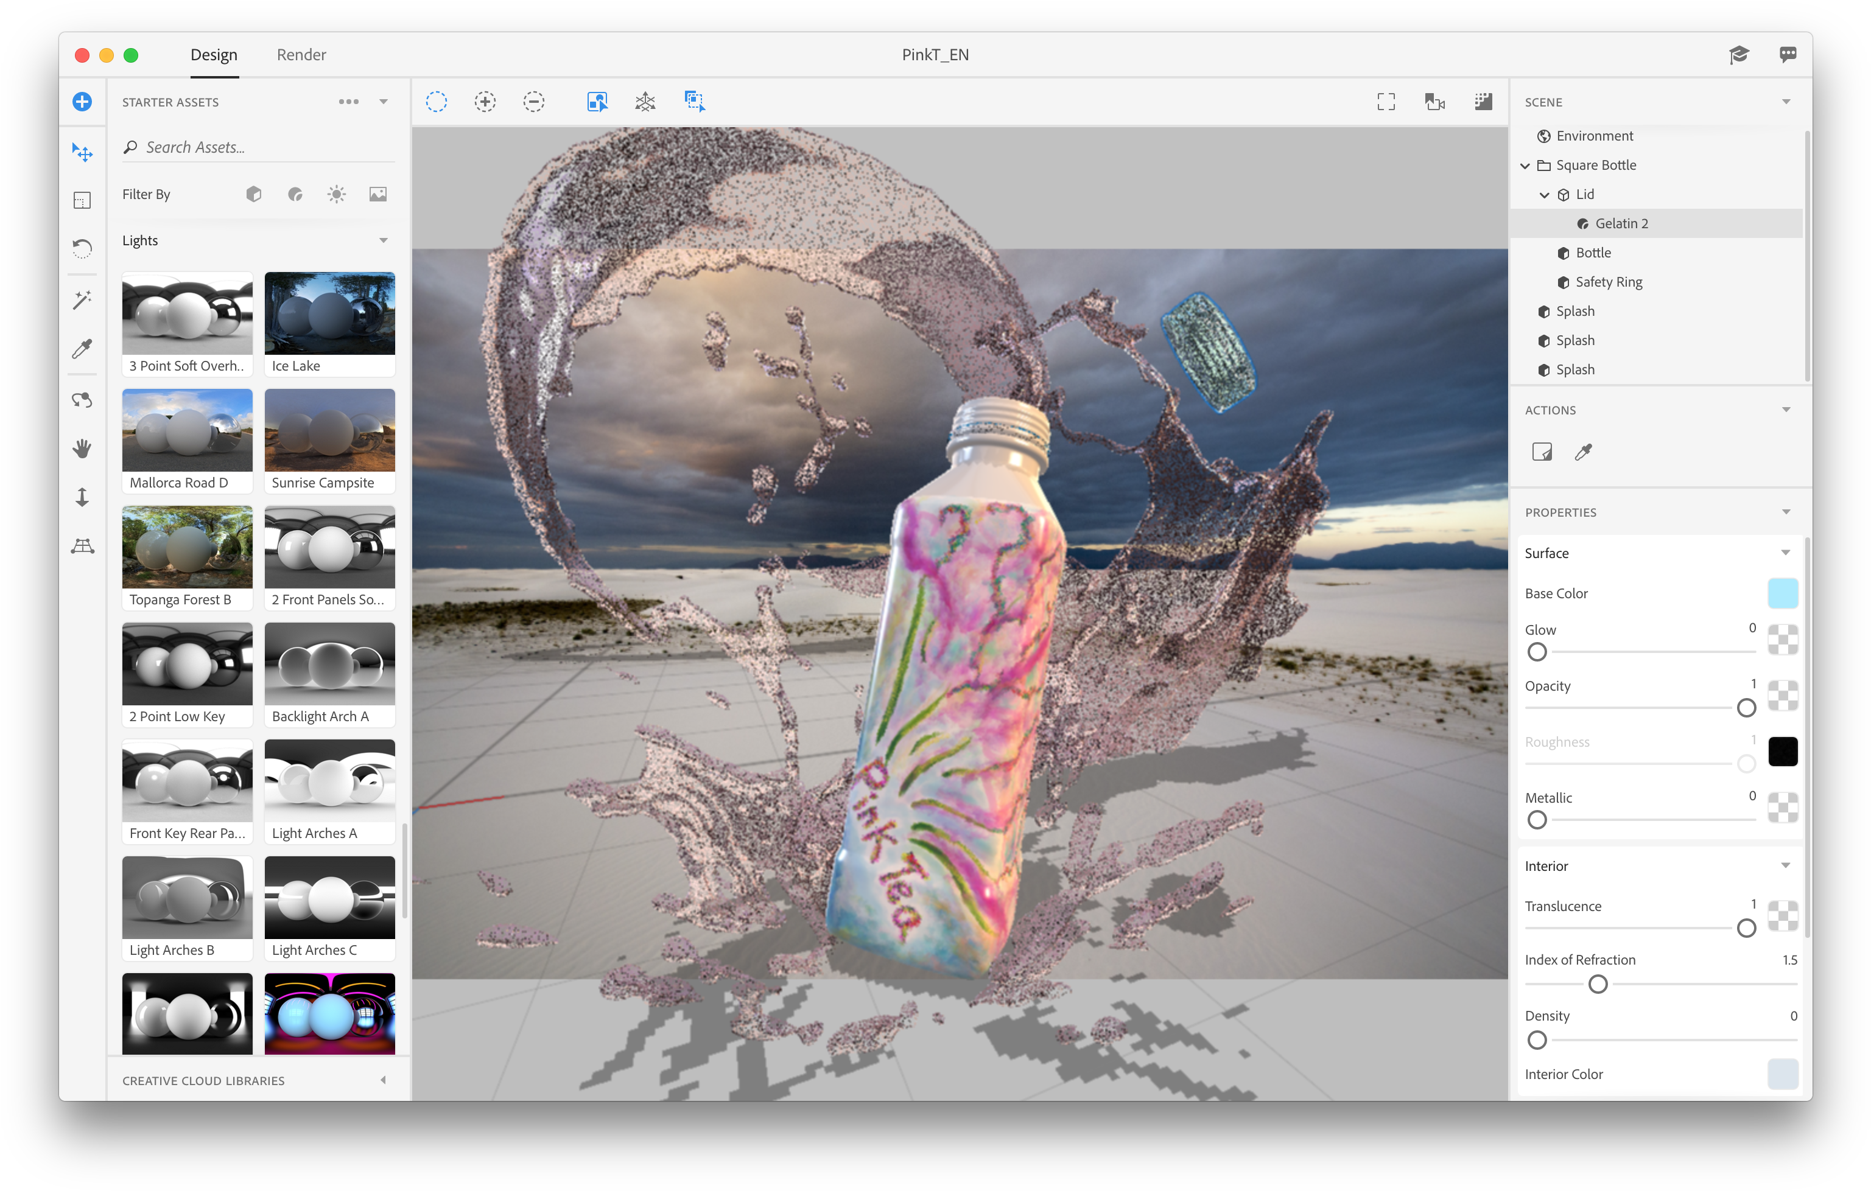This screenshot has height=1191, width=1871.
Task: Click the add to selection icon
Action: 486,102
